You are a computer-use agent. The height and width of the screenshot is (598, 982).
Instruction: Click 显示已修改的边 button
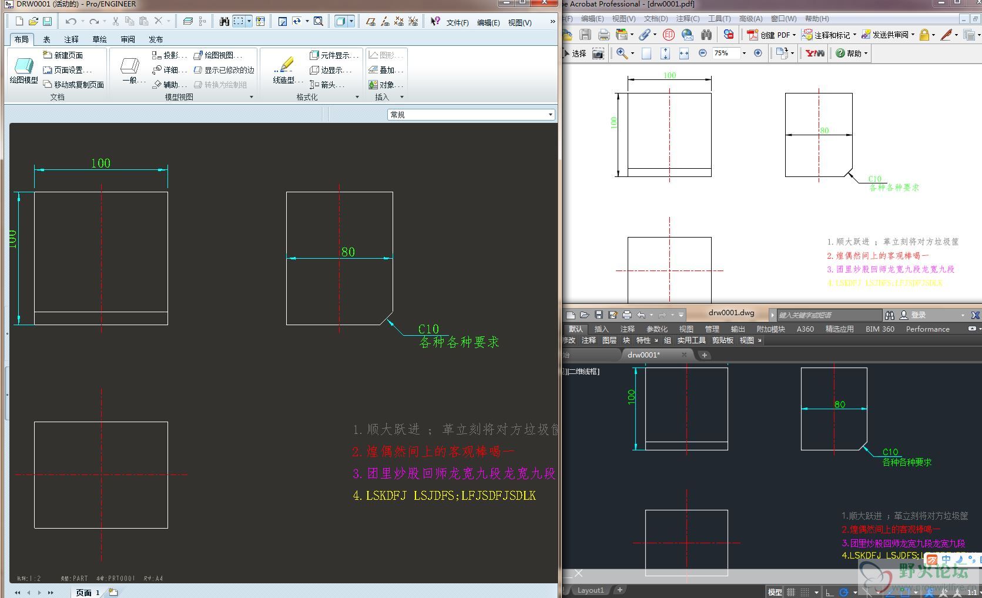(x=224, y=70)
